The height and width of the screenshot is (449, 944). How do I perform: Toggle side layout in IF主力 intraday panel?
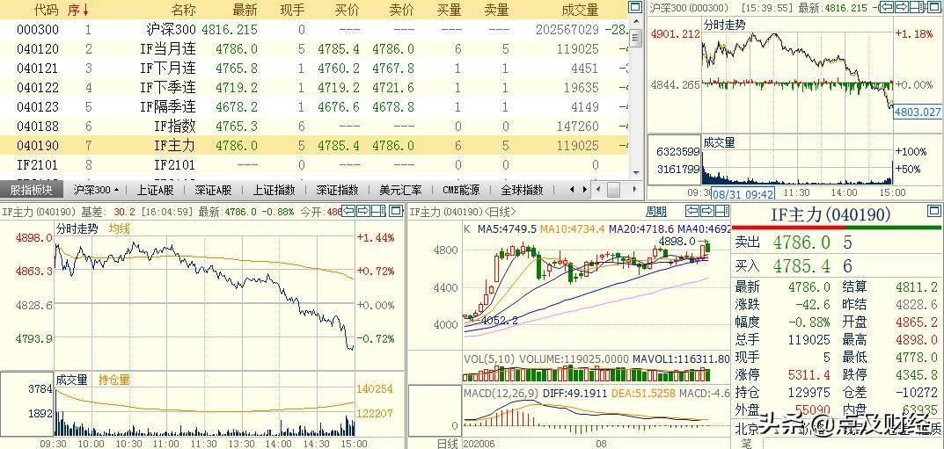point(378,211)
